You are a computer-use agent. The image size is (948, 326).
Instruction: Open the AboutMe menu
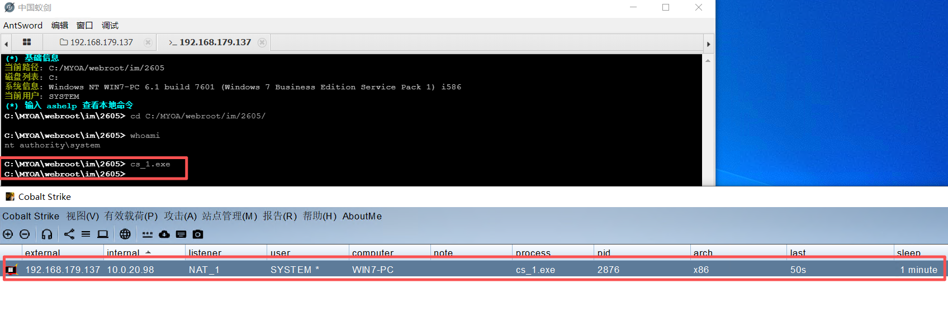[362, 216]
